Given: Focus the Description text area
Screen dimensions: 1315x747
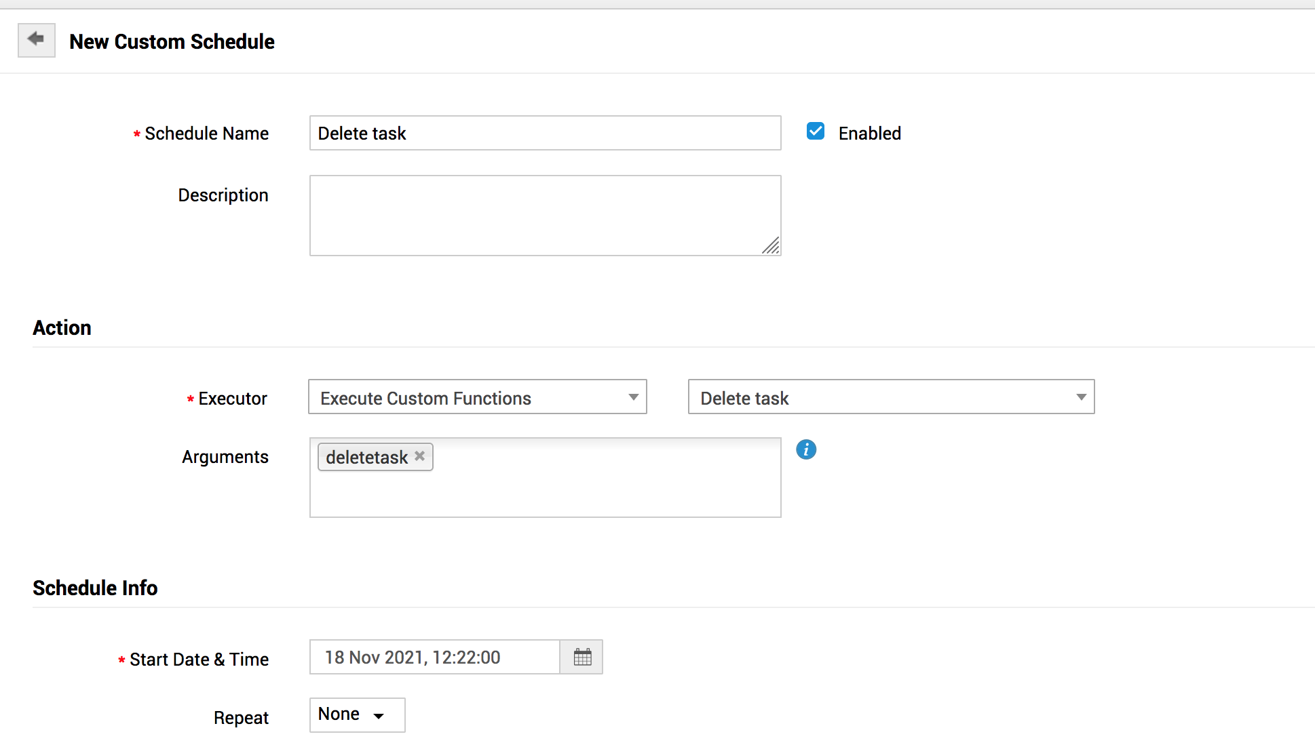Looking at the screenshot, I should pos(536,215).
